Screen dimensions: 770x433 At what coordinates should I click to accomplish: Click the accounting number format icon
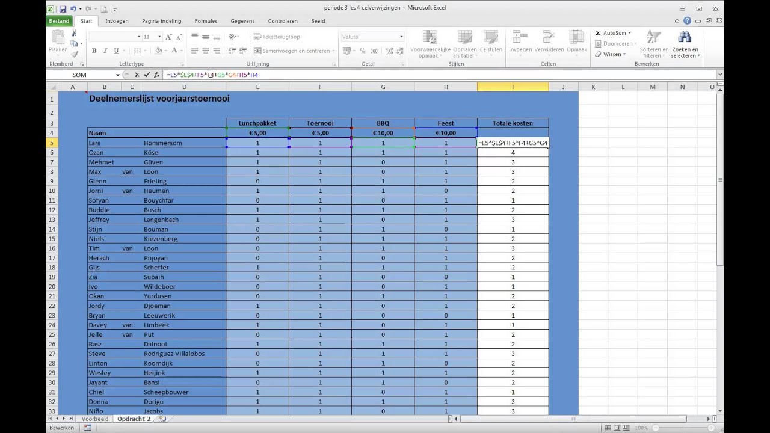pyautogui.click(x=346, y=51)
